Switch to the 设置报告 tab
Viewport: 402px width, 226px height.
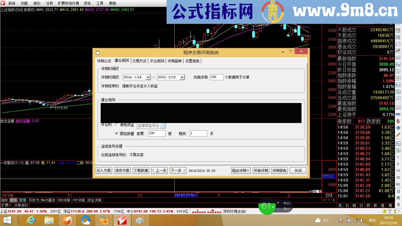[192, 61]
